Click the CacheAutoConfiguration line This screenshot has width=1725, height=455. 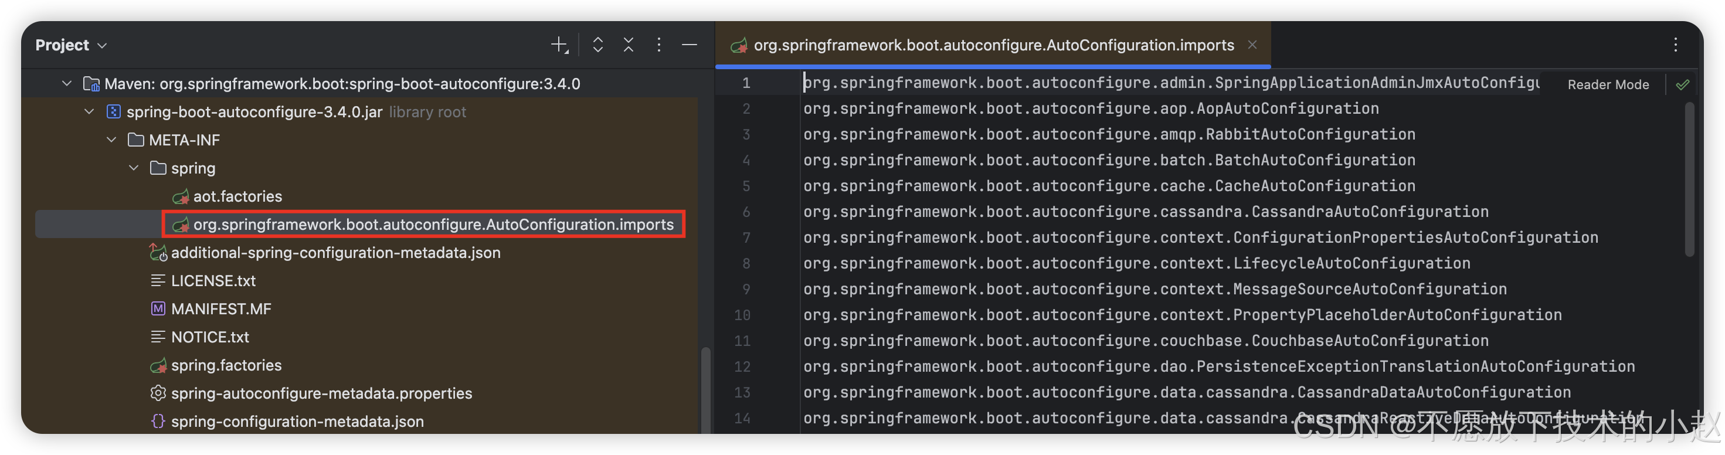[x=1109, y=186]
